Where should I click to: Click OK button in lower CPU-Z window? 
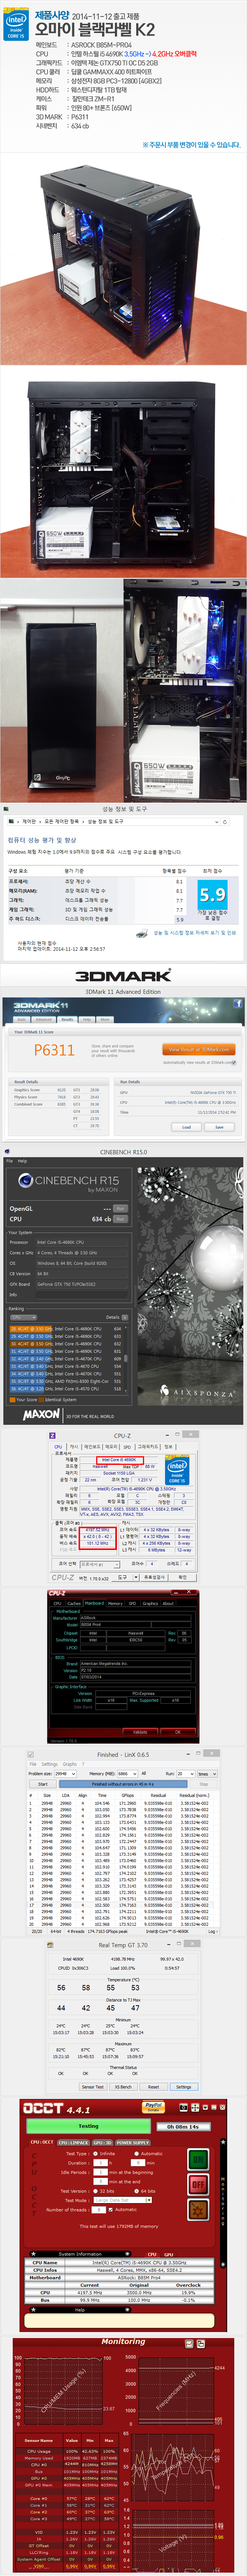(x=178, y=1732)
